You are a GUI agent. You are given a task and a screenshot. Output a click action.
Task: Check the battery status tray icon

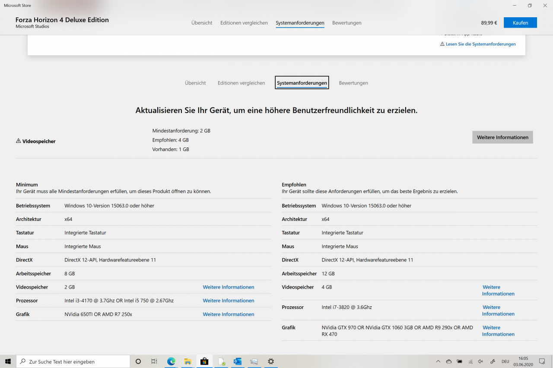pyautogui.click(x=460, y=362)
